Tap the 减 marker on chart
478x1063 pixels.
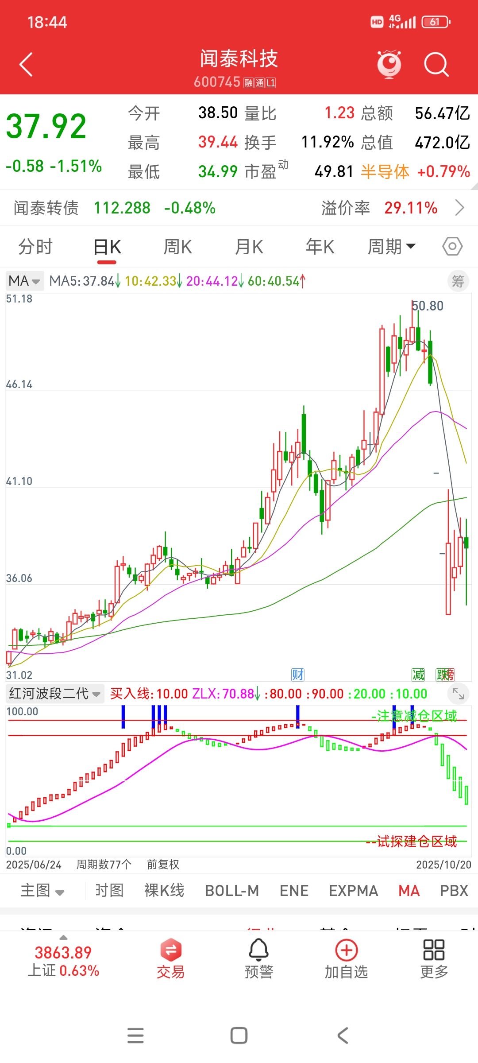(x=418, y=675)
